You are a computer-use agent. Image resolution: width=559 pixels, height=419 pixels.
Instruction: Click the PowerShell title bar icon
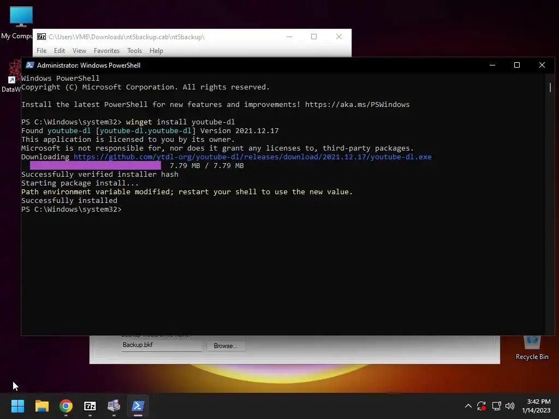30,65
